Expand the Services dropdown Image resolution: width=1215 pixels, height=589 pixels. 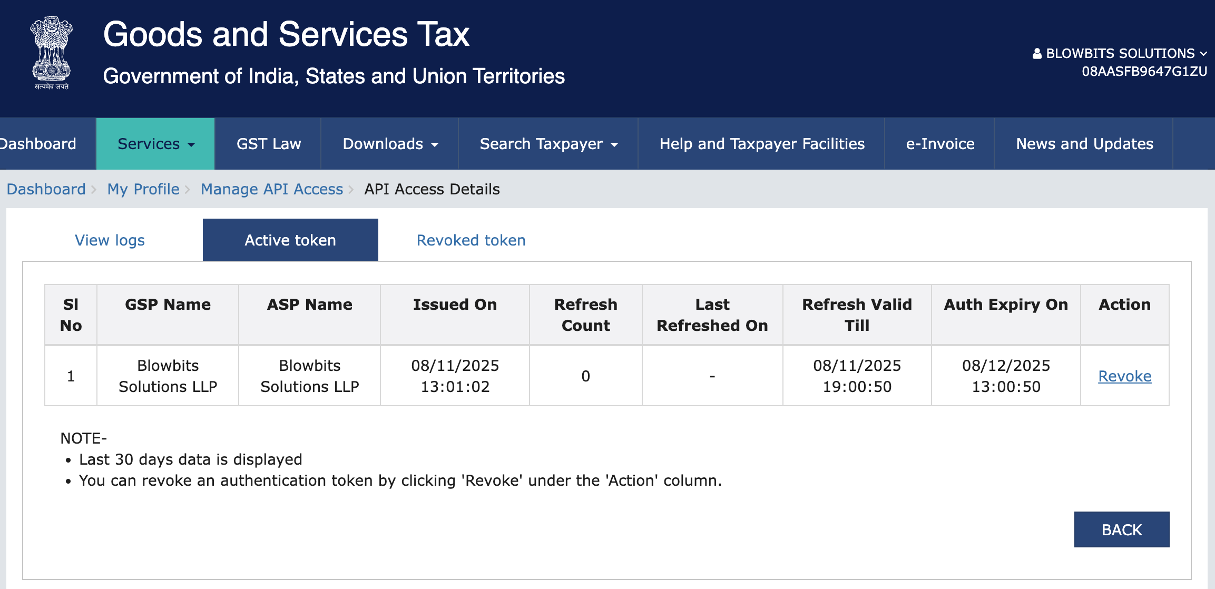[x=154, y=143]
